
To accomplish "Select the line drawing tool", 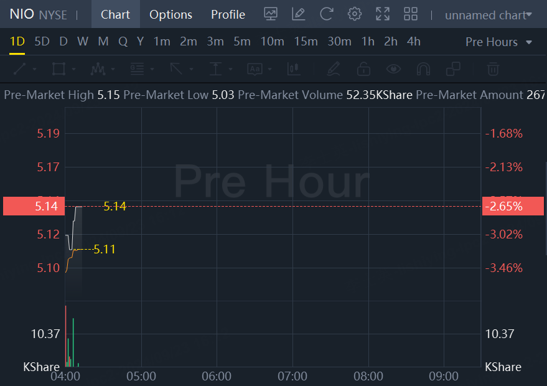I will [19, 68].
